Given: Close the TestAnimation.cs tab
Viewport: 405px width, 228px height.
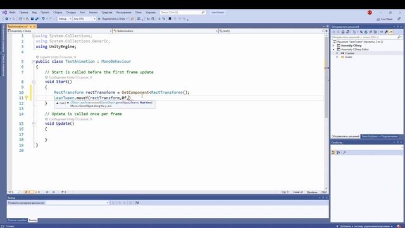Looking at the screenshot, I should pos(35,27).
